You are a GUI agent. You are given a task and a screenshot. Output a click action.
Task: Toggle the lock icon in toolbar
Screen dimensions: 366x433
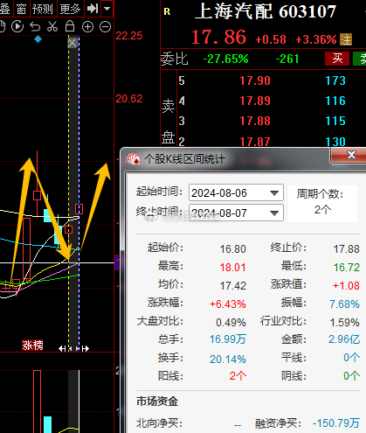(x=70, y=26)
